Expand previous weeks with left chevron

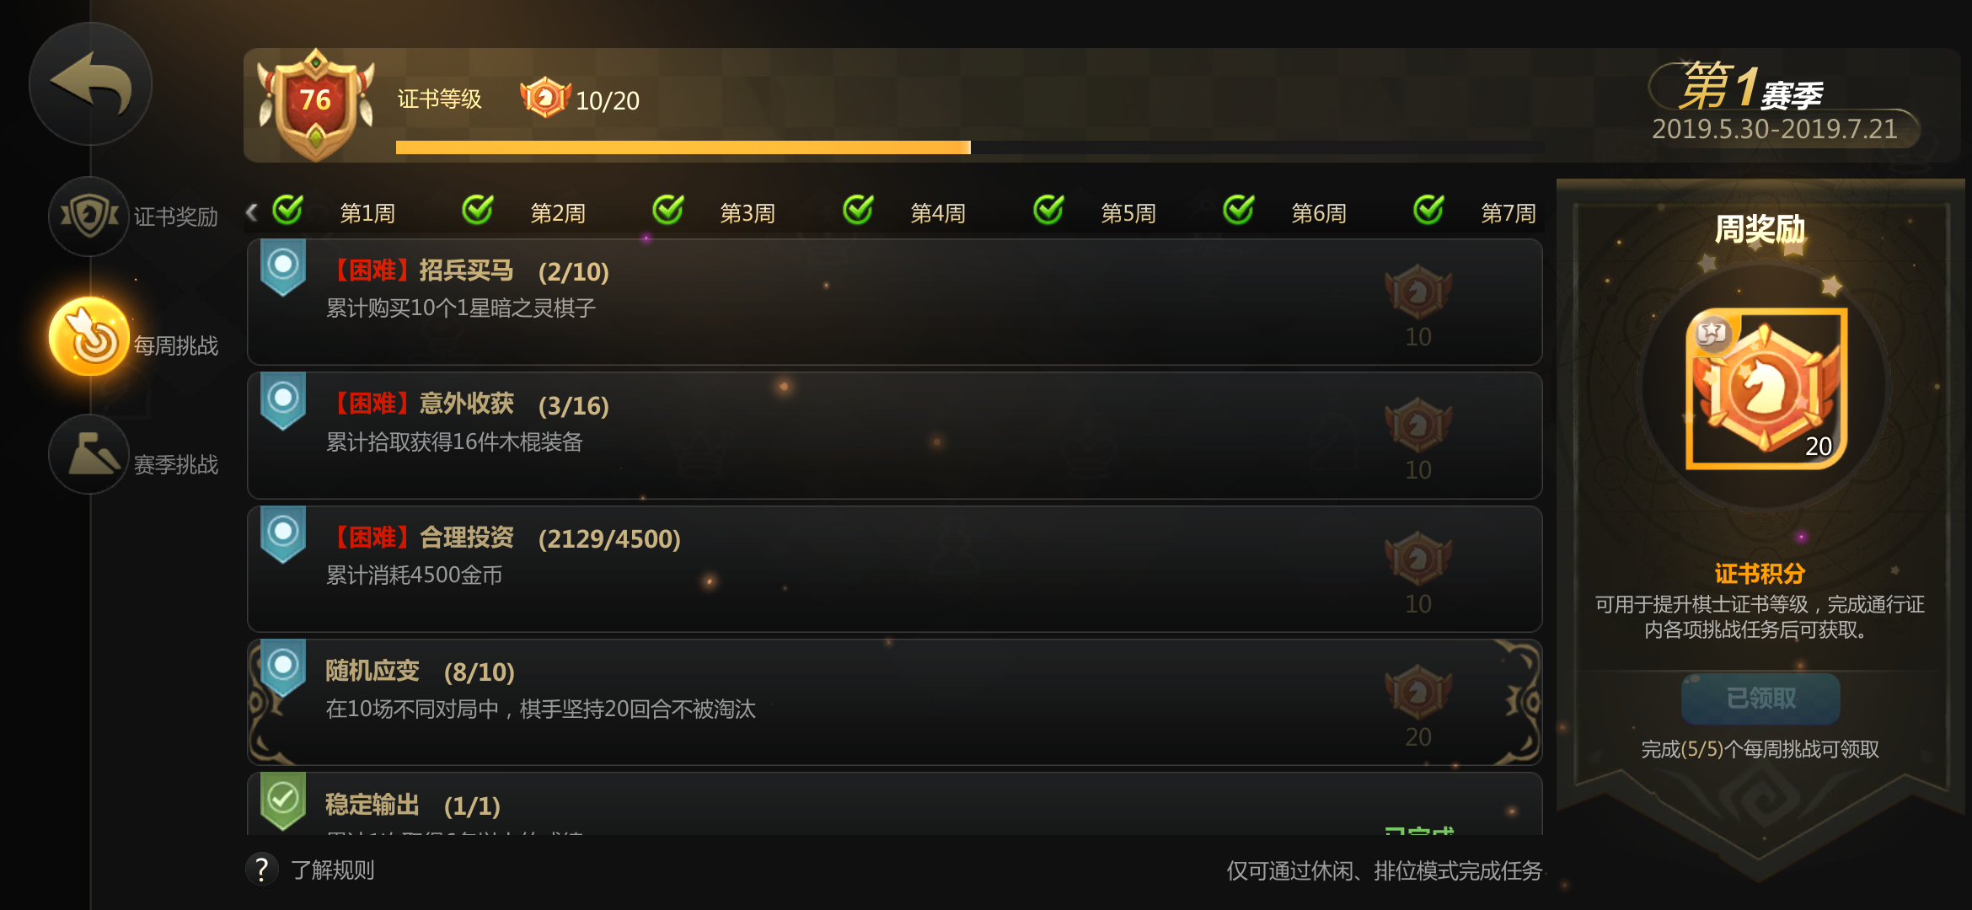click(x=251, y=211)
